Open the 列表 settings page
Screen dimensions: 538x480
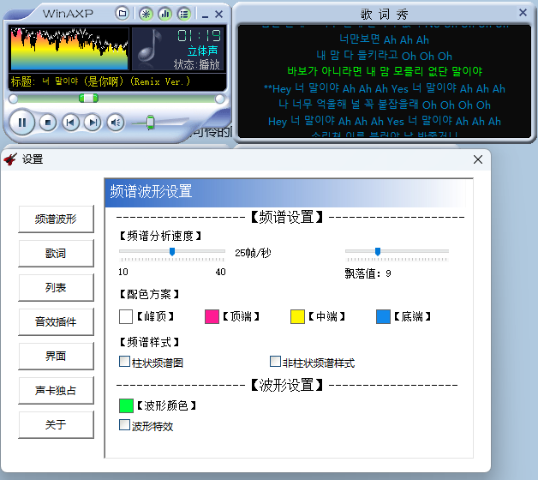tap(56, 288)
